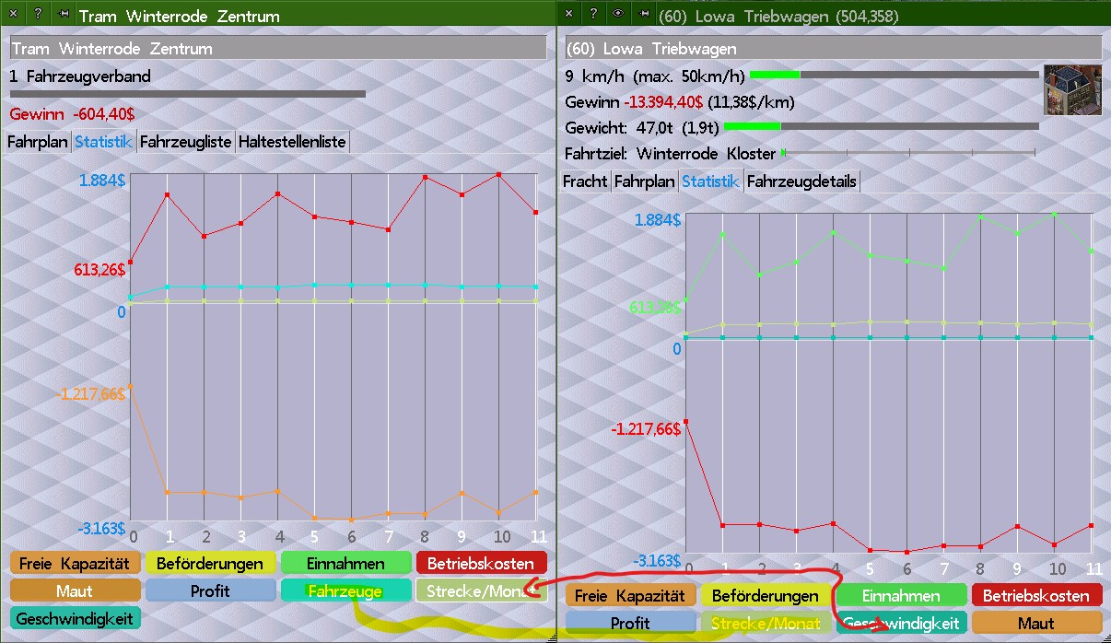Toggle Betriebskosten series in the line window
Screen dimensions: 1111x643
tap(481, 563)
